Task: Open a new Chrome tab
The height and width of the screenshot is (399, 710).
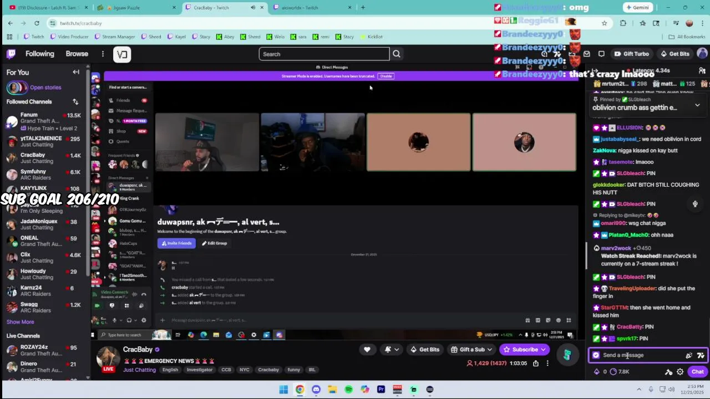Action: (363, 8)
